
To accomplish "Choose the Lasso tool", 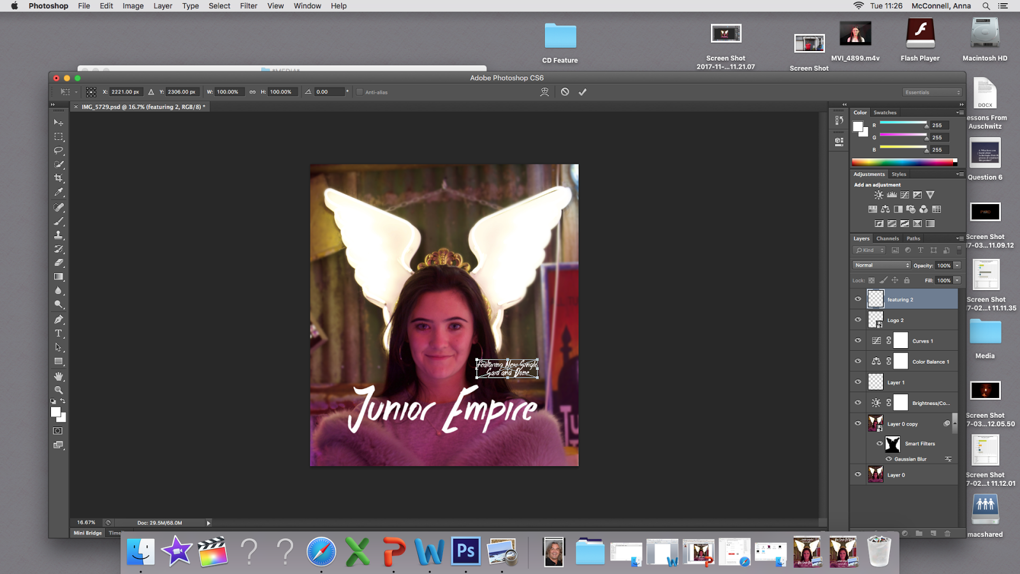I will pyautogui.click(x=59, y=151).
